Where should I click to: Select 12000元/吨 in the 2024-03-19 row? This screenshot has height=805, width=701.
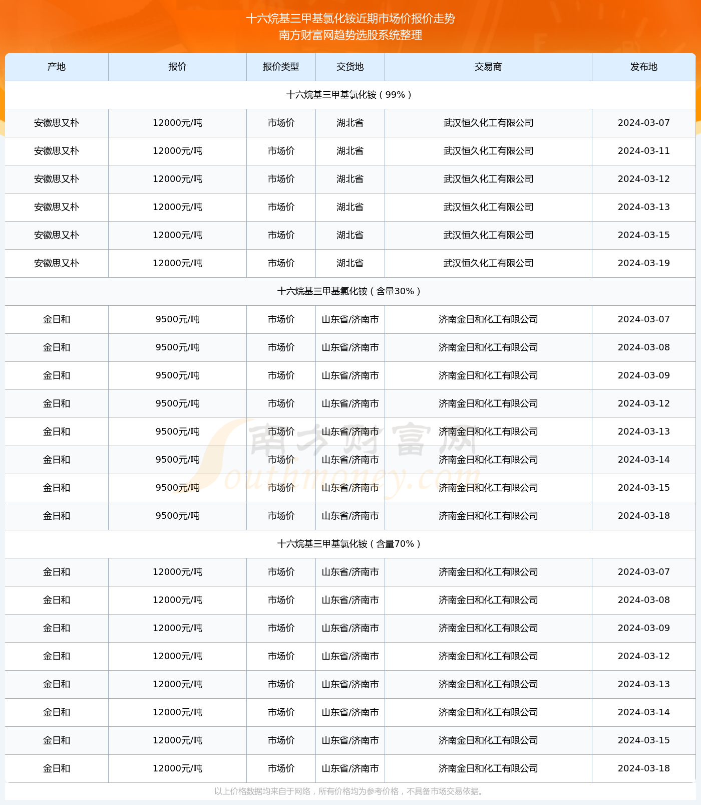(x=177, y=263)
